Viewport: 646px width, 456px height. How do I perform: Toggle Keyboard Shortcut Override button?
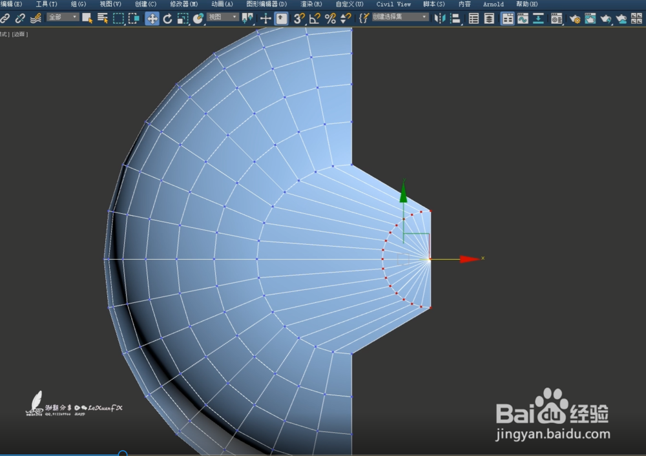(x=282, y=18)
